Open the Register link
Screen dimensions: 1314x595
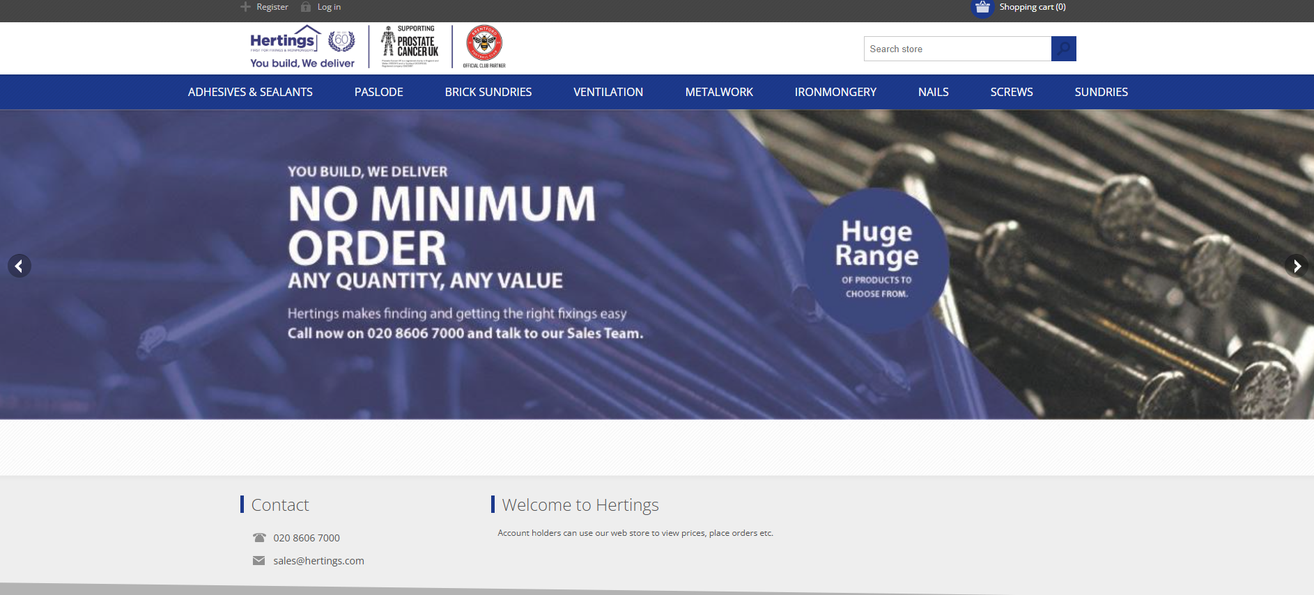click(272, 7)
